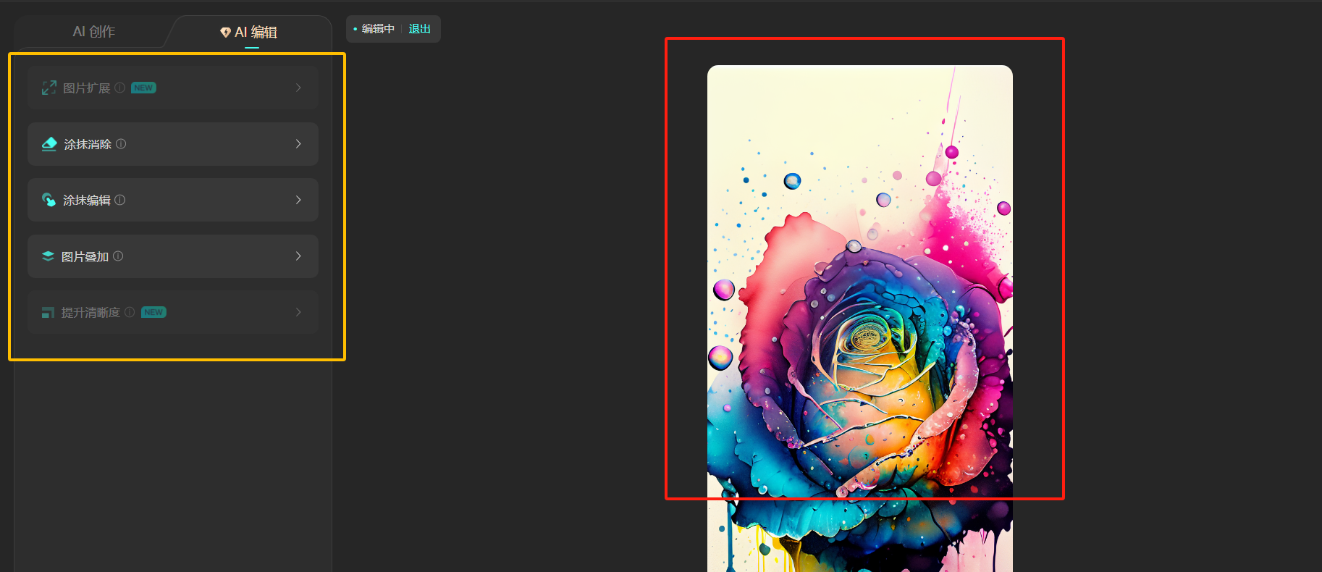Open the 涂抹消除 option
Viewport: 1322px width, 572px height.
[x=173, y=144]
